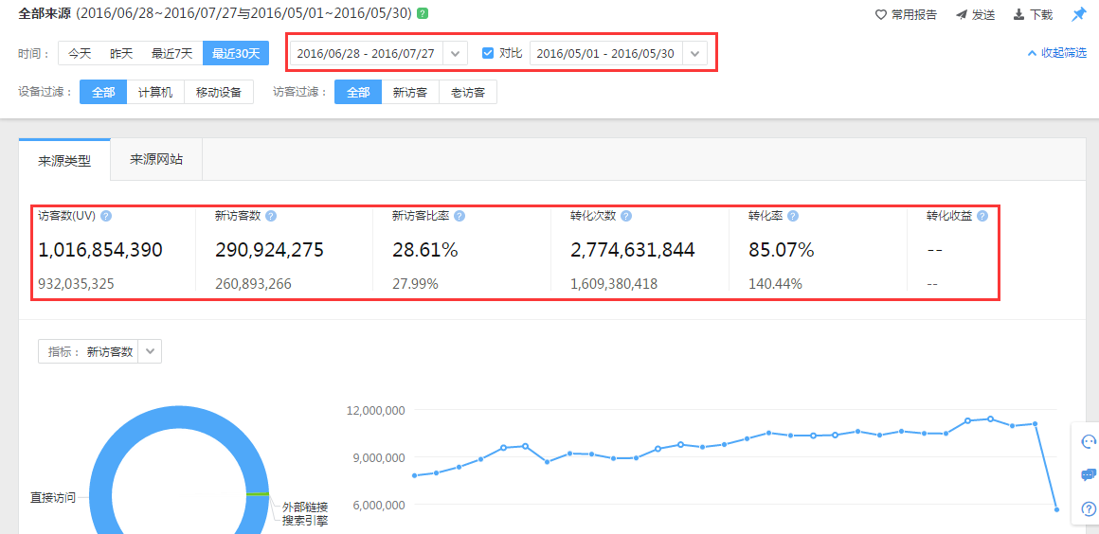Switch to the 来源网站 tab
This screenshot has height=534, width=1099.
[156, 159]
